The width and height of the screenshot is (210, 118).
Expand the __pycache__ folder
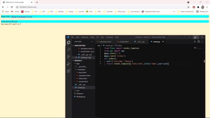82,67
